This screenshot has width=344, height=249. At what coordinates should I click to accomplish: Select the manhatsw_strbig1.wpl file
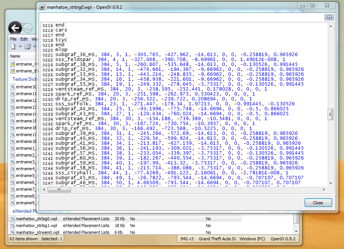coord(36,226)
